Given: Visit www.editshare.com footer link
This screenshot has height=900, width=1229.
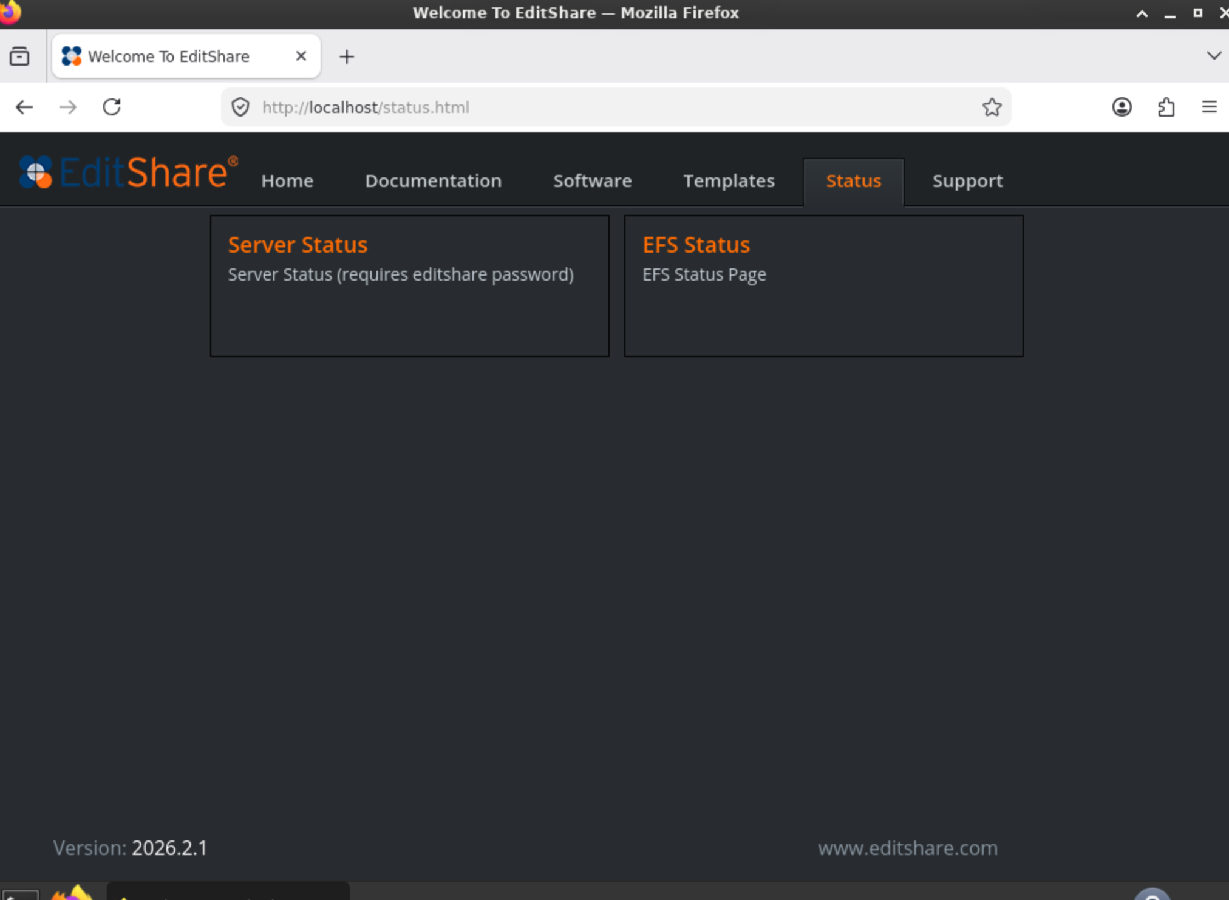Looking at the screenshot, I should pyautogui.click(x=908, y=848).
